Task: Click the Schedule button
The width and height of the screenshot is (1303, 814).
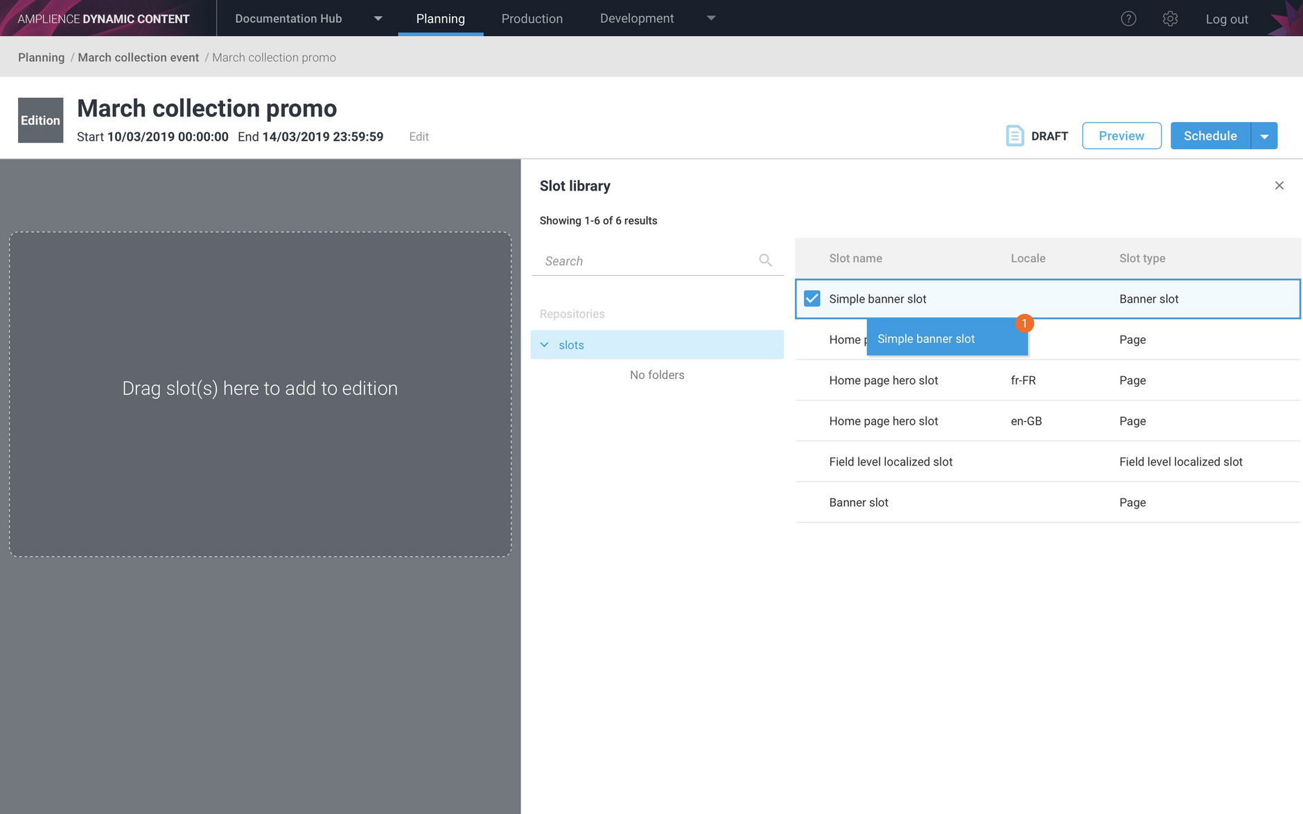Action: click(x=1209, y=136)
